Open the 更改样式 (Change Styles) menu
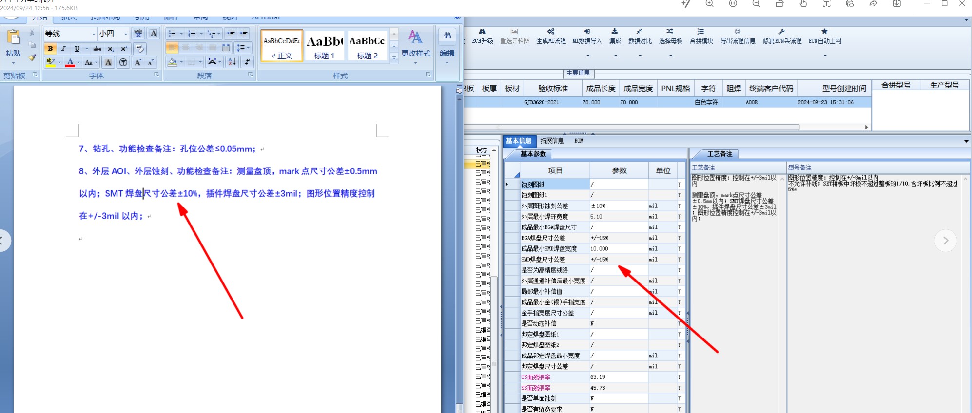Viewport: 972px width, 413px height. click(416, 47)
